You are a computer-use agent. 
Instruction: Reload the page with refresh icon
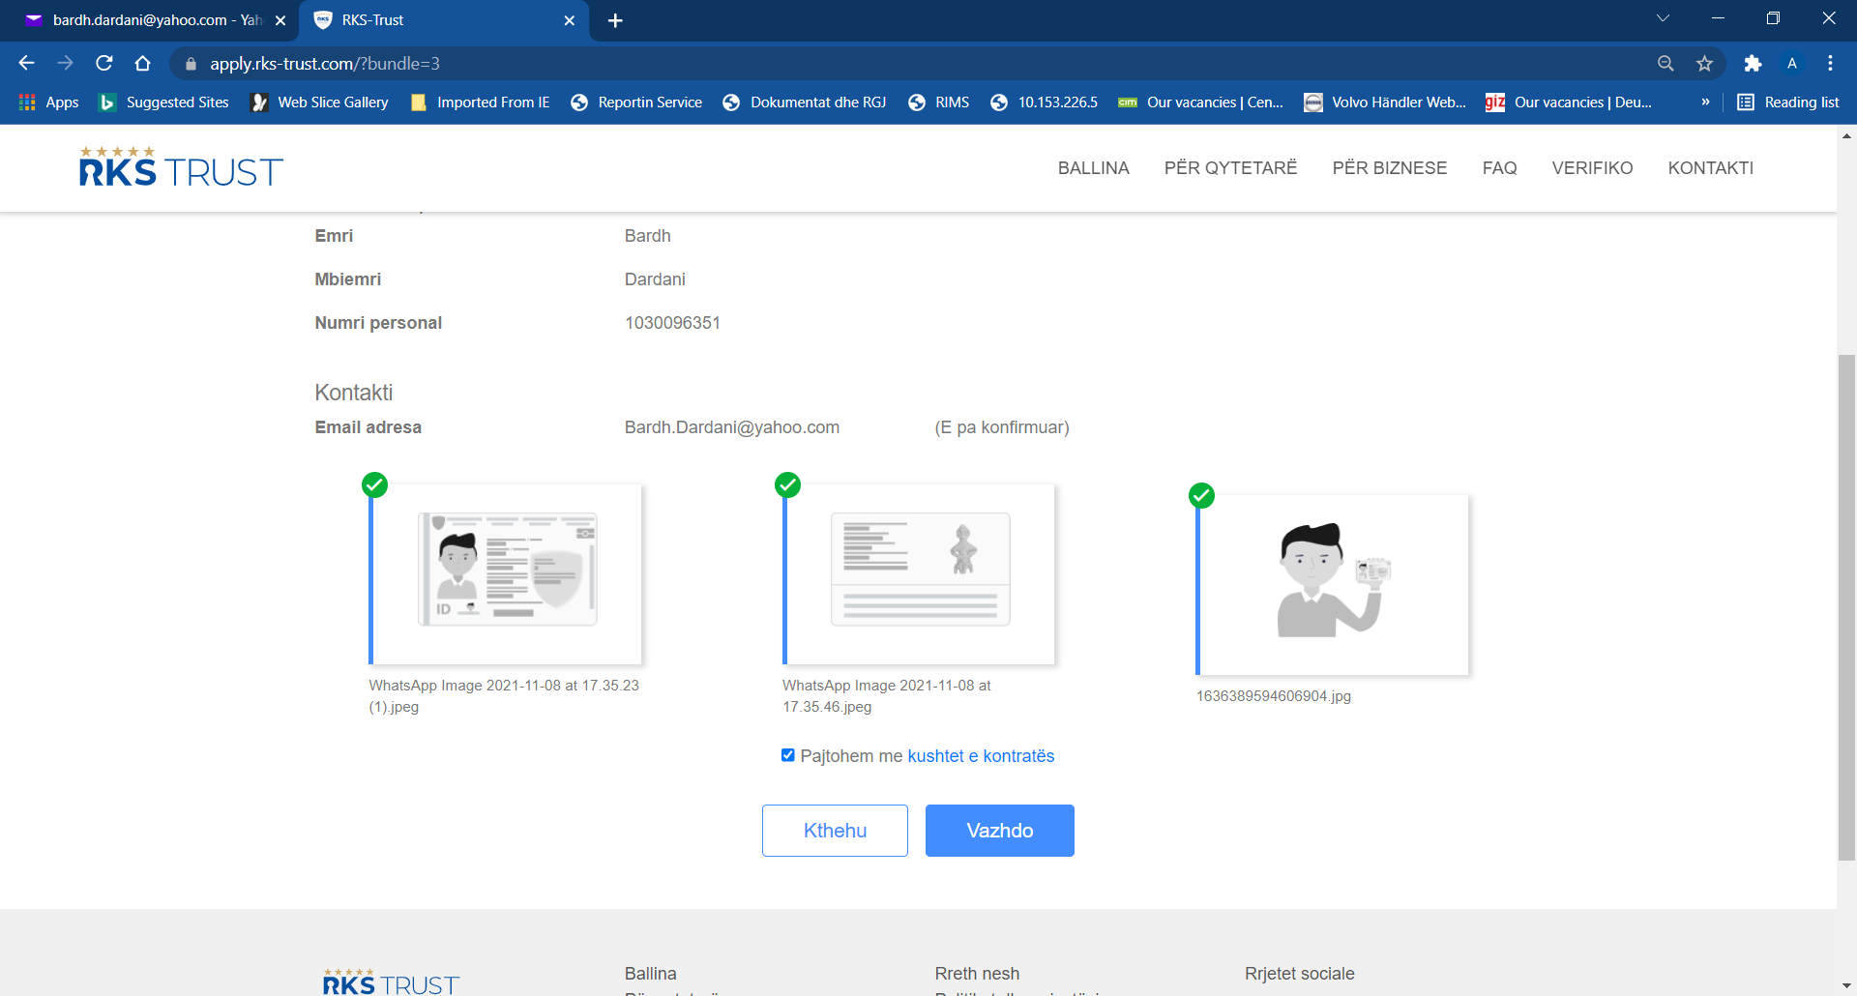tap(104, 63)
